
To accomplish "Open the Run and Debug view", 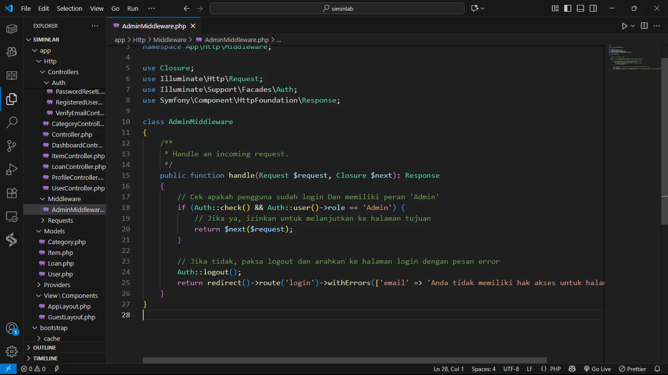I will (x=12, y=169).
